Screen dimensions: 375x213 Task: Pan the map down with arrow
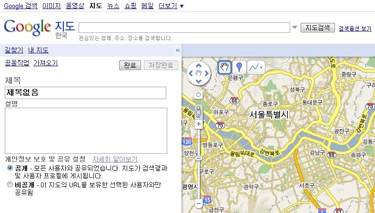199,81
